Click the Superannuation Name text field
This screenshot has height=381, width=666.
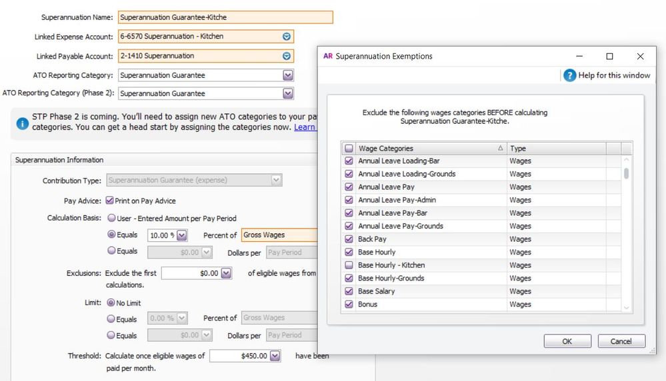225,17
